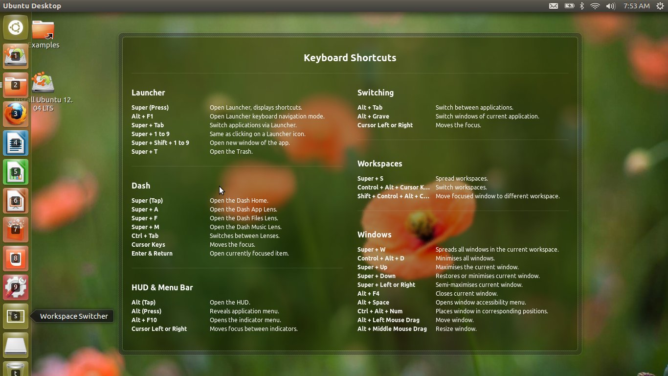This screenshot has height=376, width=668.
Task: Click 'Reveals application menu.' description
Action: (x=245, y=311)
